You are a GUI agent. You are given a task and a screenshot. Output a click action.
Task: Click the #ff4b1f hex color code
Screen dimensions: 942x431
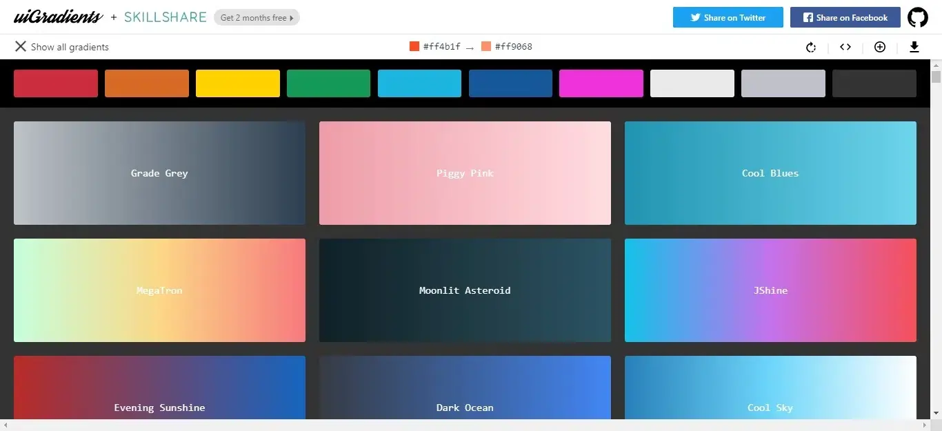pyautogui.click(x=442, y=47)
